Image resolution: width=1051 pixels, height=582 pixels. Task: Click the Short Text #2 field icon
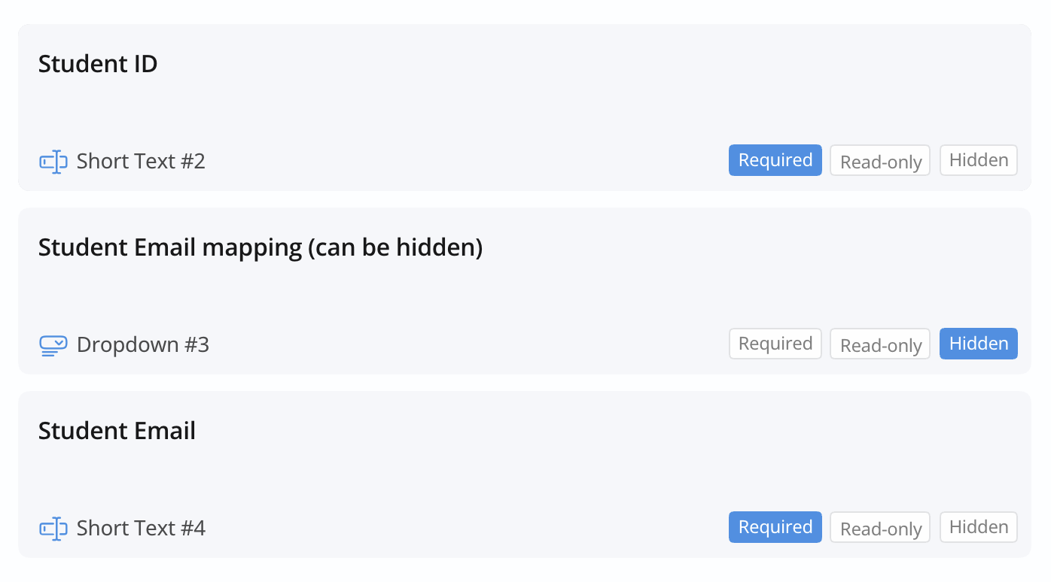[x=53, y=162]
